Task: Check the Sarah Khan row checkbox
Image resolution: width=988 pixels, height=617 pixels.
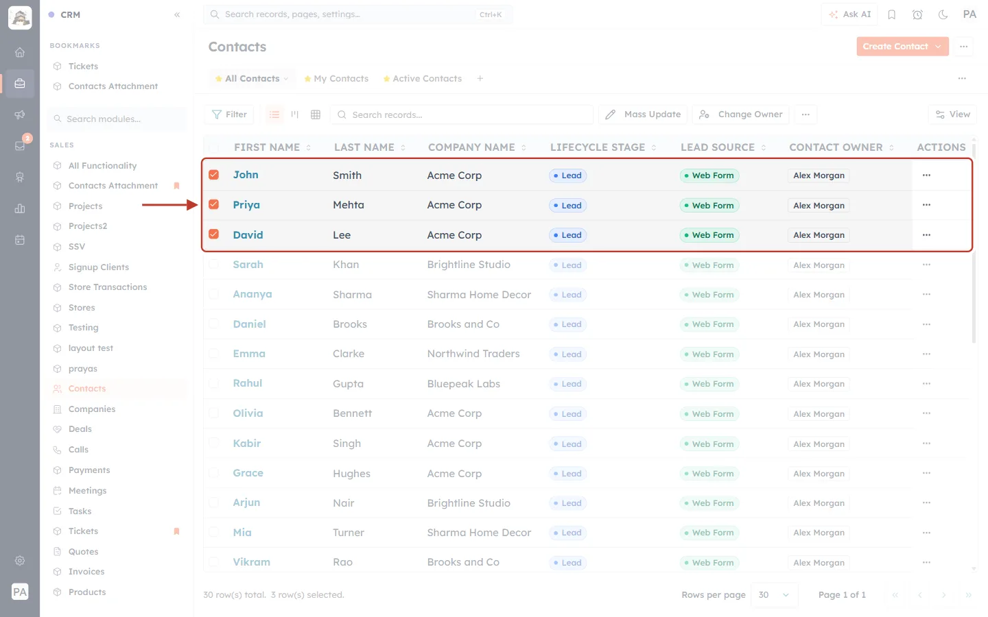Action: pyautogui.click(x=214, y=264)
